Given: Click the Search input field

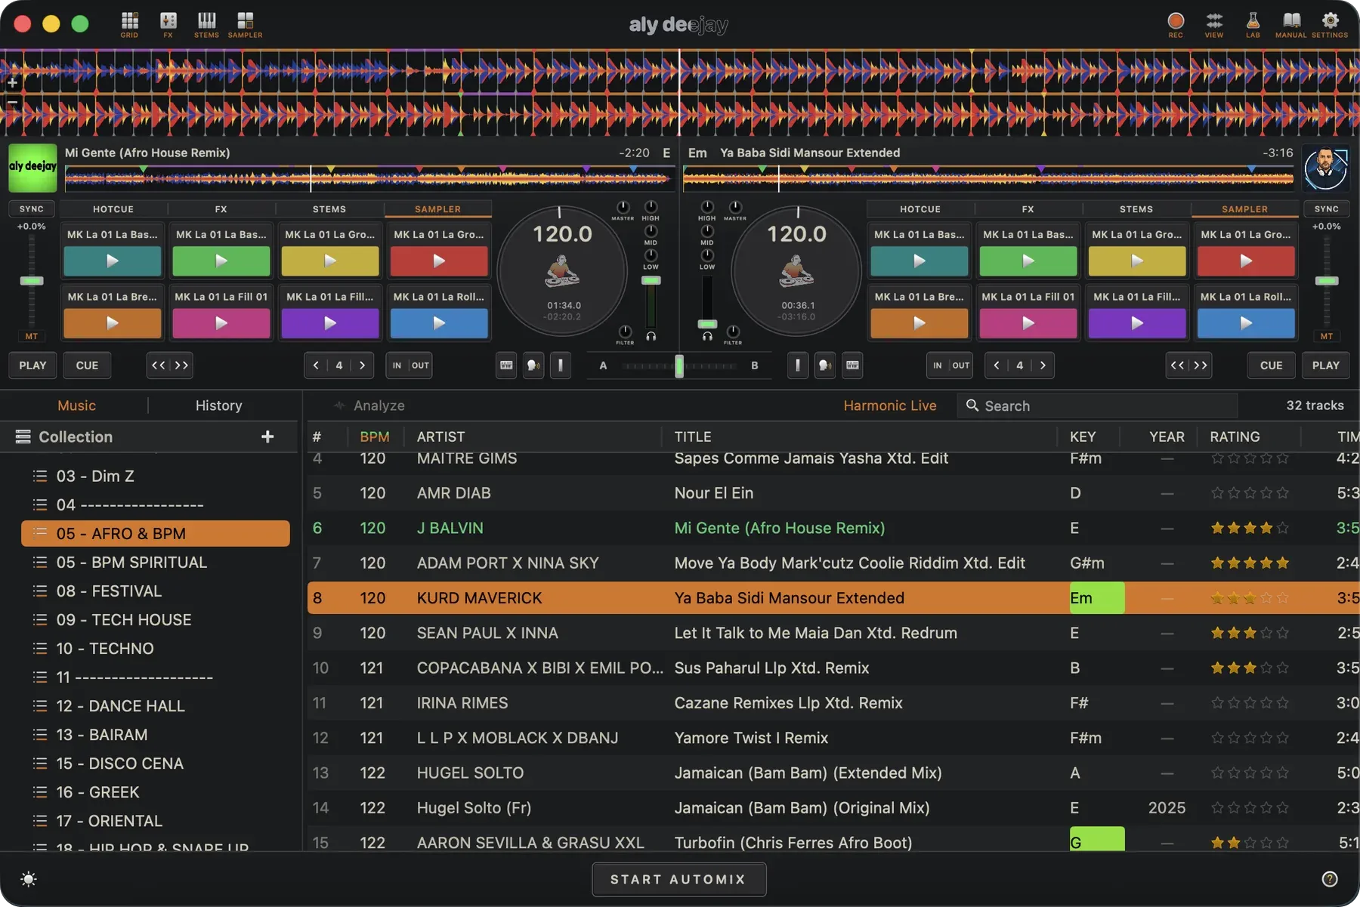Looking at the screenshot, I should [1098, 406].
